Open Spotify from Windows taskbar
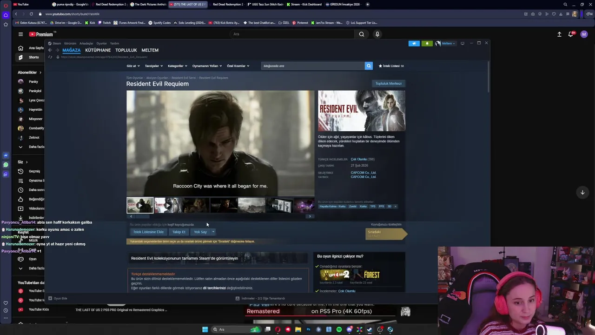 pos(339,329)
